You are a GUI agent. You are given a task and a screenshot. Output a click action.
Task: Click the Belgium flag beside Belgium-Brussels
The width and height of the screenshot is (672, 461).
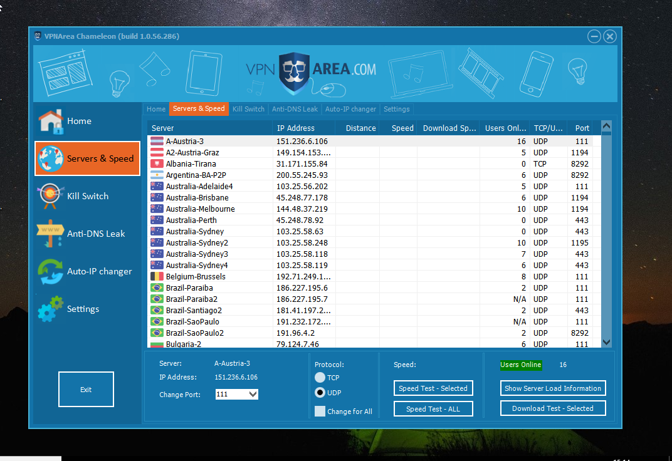click(157, 276)
